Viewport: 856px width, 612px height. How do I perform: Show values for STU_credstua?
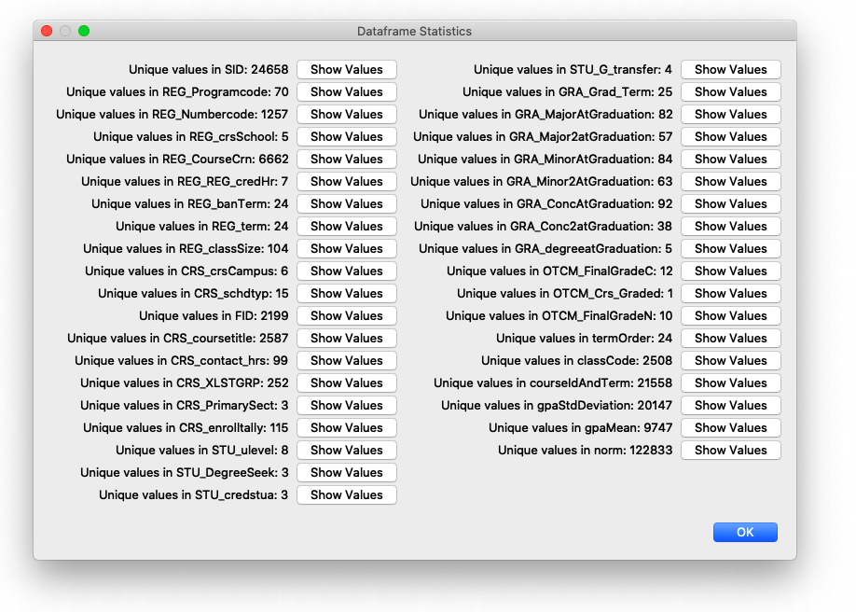click(346, 494)
